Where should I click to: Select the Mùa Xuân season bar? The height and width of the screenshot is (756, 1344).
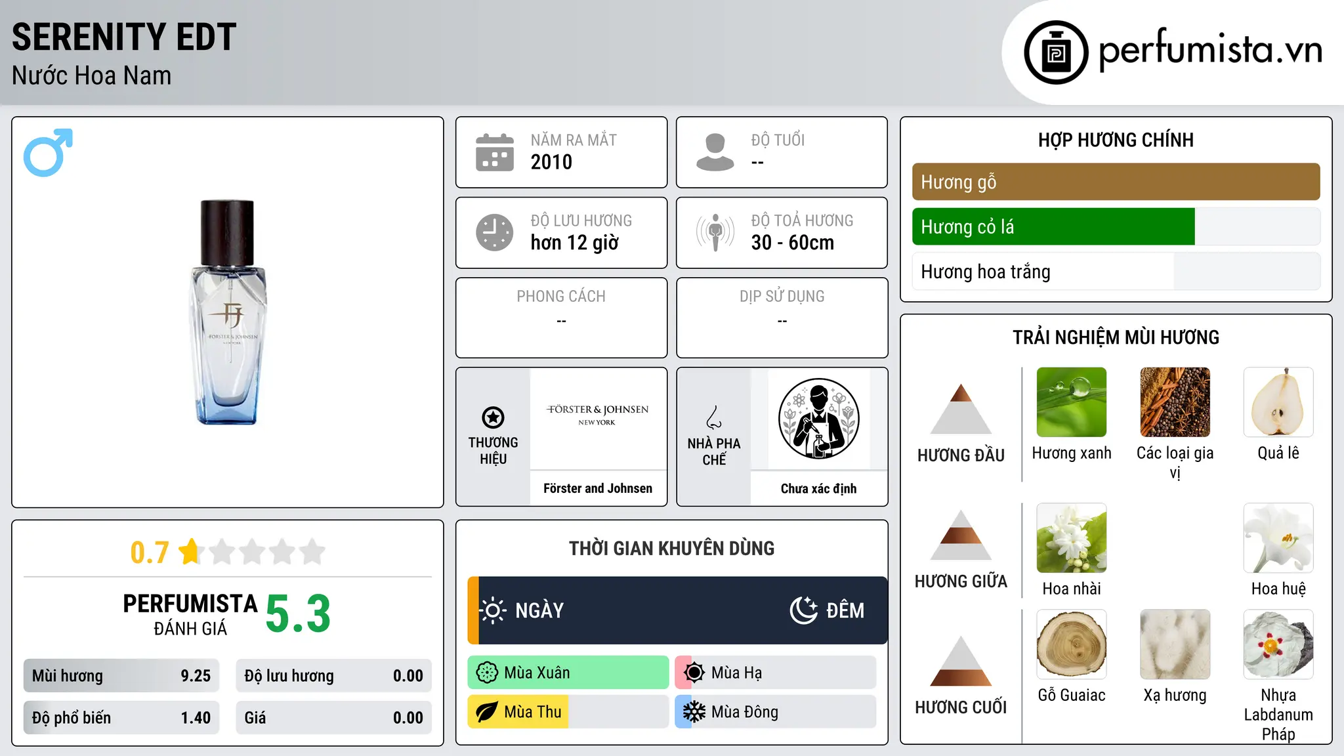click(568, 673)
